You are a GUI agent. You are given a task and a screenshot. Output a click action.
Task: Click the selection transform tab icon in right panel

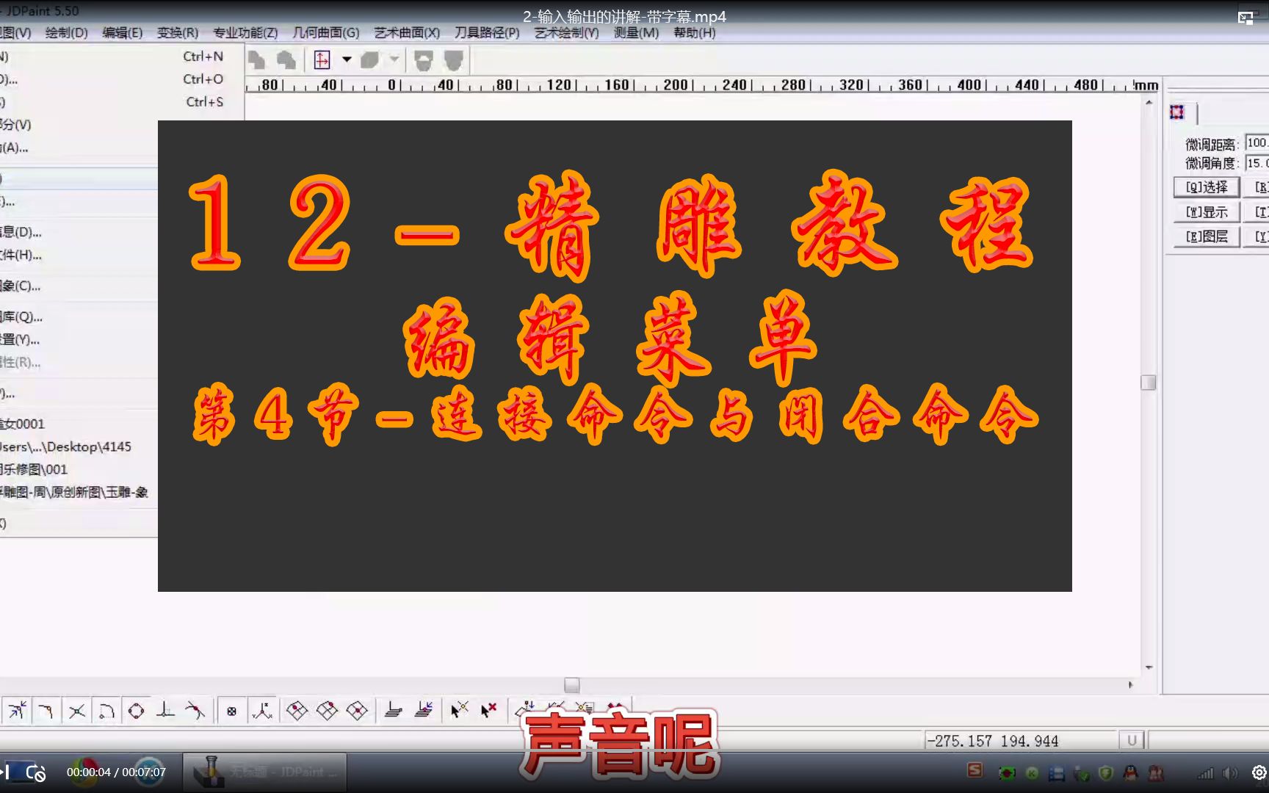[x=1177, y=112]
